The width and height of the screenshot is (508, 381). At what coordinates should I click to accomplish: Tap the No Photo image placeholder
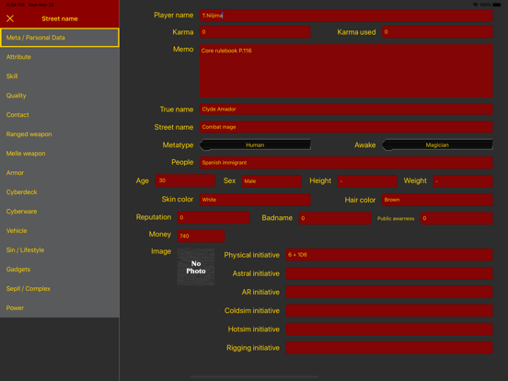196,267
